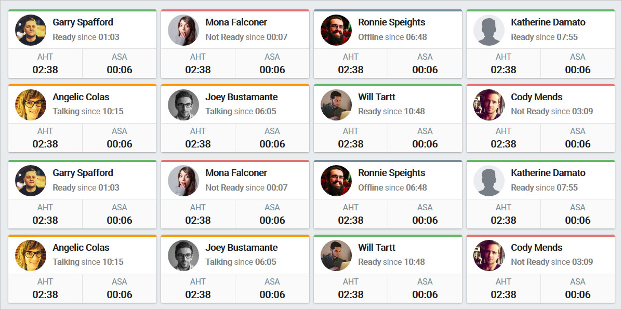Viewport: 622px width, 310px height.
Task: Open the Garry Spafford name in the third row
Action: click(x=83, y=173)
